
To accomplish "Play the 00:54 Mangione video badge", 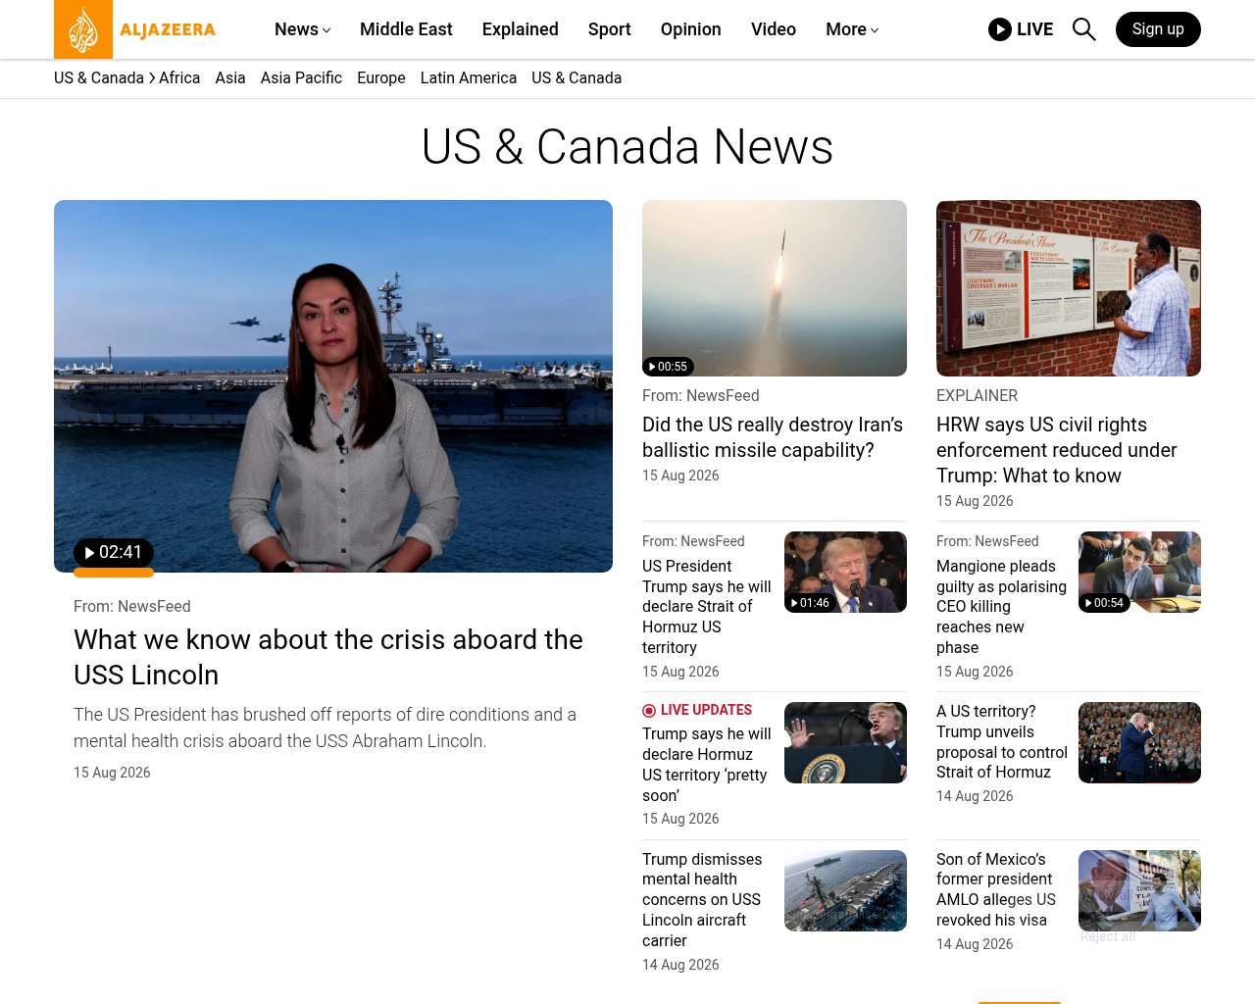I will click(1104, 603).
